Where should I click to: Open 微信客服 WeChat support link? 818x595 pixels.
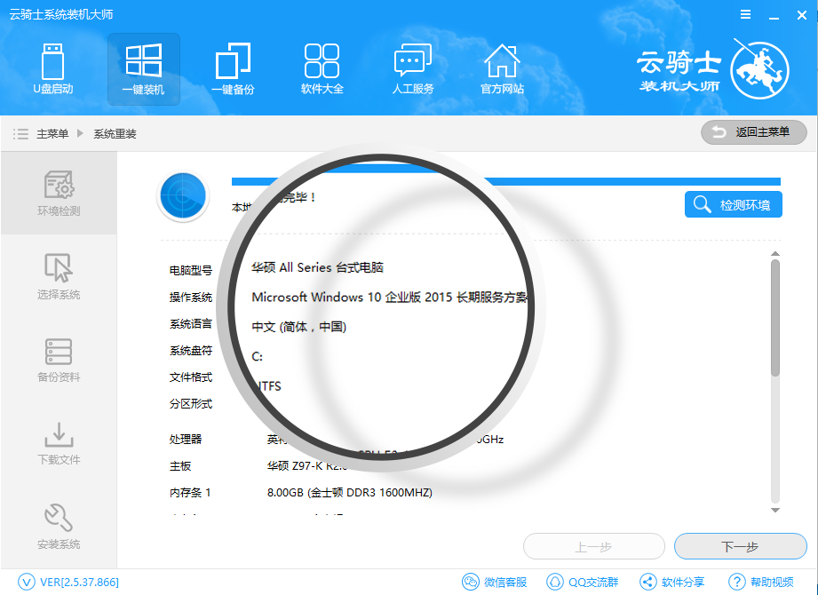coord(495,583)
